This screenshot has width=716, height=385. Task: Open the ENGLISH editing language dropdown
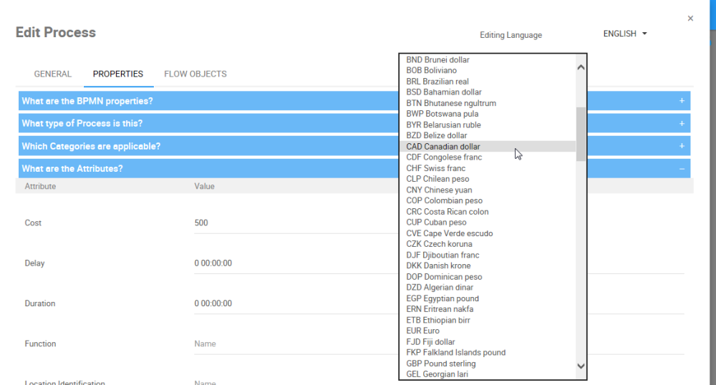pyautogui.click(x=625, y=34)
